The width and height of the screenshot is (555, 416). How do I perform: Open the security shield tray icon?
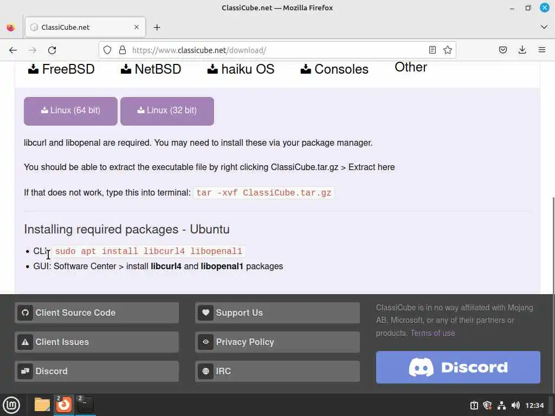[x=487, y=405]
